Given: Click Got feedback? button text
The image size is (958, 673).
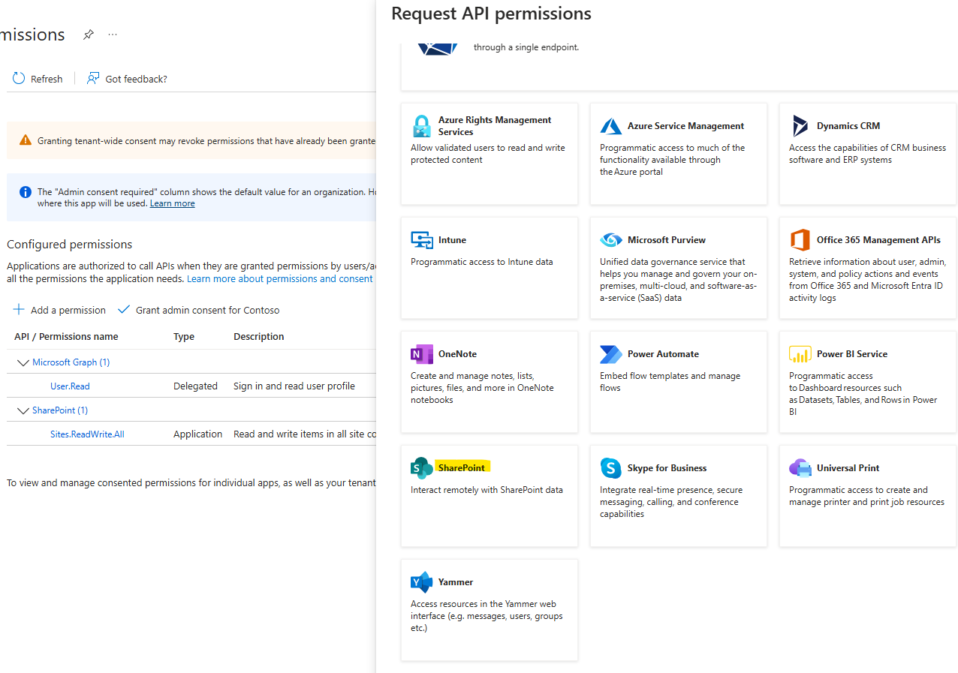Looking at the screenshot, I should pyautogui.click(x=136, y=79).
